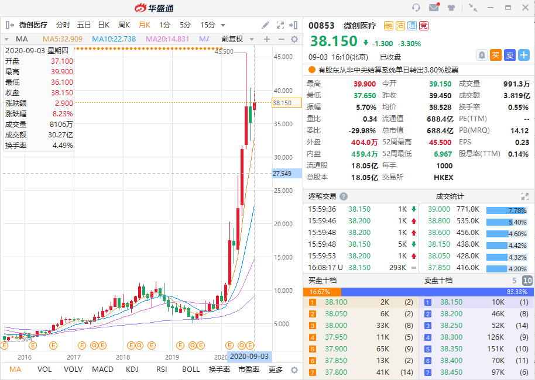
Task: Open the customer service headset icon
Action: tap(416, 6)
